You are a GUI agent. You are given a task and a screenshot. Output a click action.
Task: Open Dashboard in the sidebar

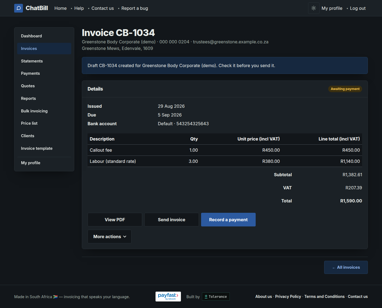click(x=44, y=36)
